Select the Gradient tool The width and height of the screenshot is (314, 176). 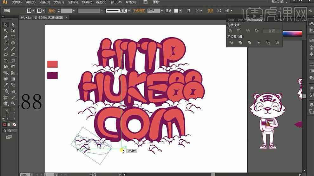tap(13, 79)
